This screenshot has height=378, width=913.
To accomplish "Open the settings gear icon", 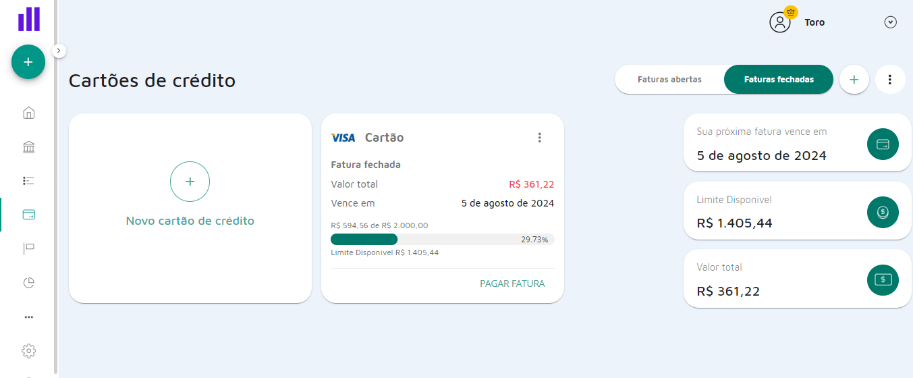I will (28, 351).
